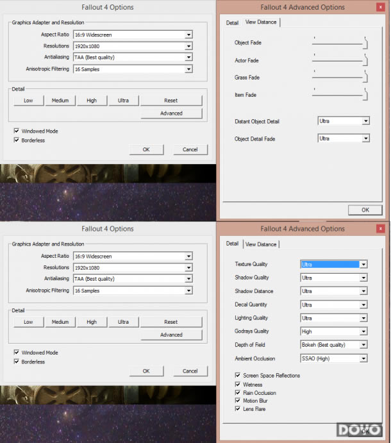Open the Texture Quality dropdown
Viewport: 391px width, 443px height.
[x=333, y=264]
